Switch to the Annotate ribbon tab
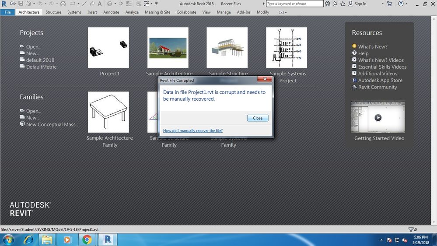 (x=111, y=12)
